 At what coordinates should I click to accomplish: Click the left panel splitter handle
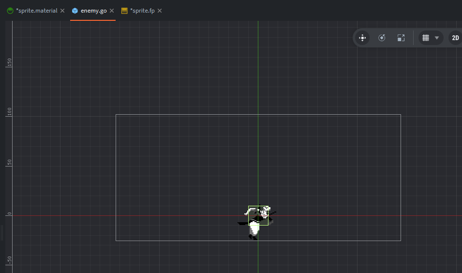click(1, 232)
